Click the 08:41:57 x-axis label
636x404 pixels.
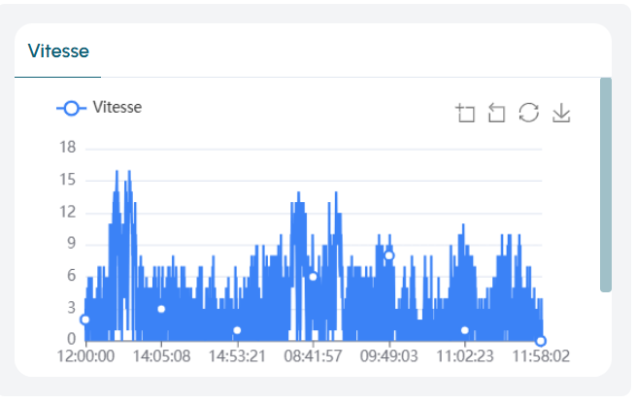pyautogui.click(x=313, y=356)
